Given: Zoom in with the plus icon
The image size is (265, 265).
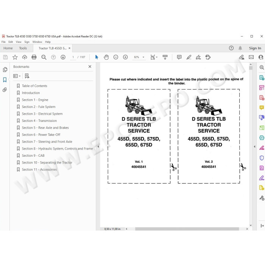Looking at the screenshot, I should coord(125,57).
